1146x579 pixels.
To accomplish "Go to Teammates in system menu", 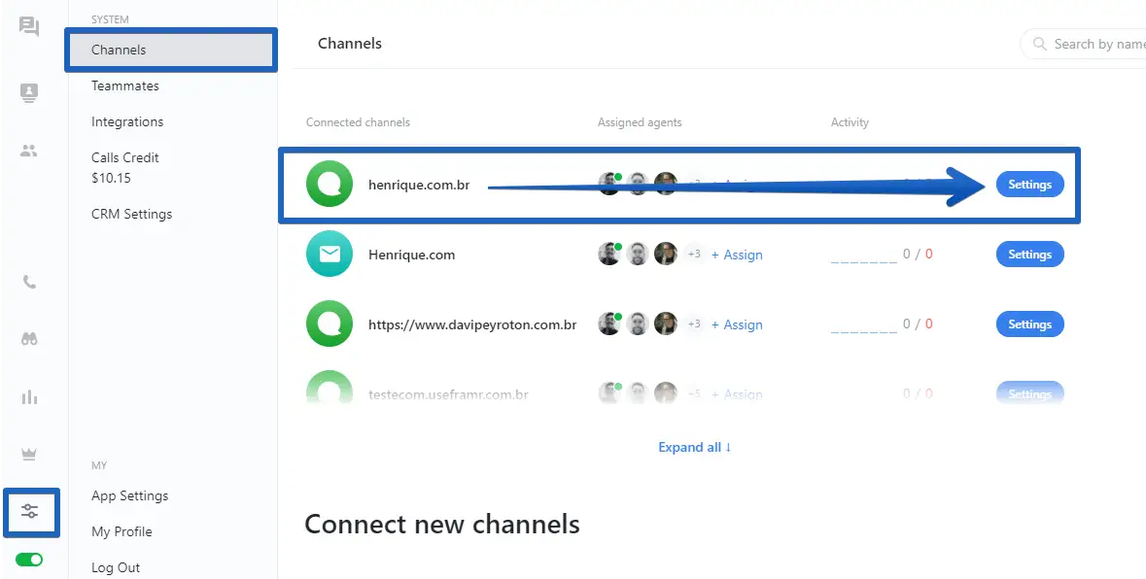I will click(125, 85).
